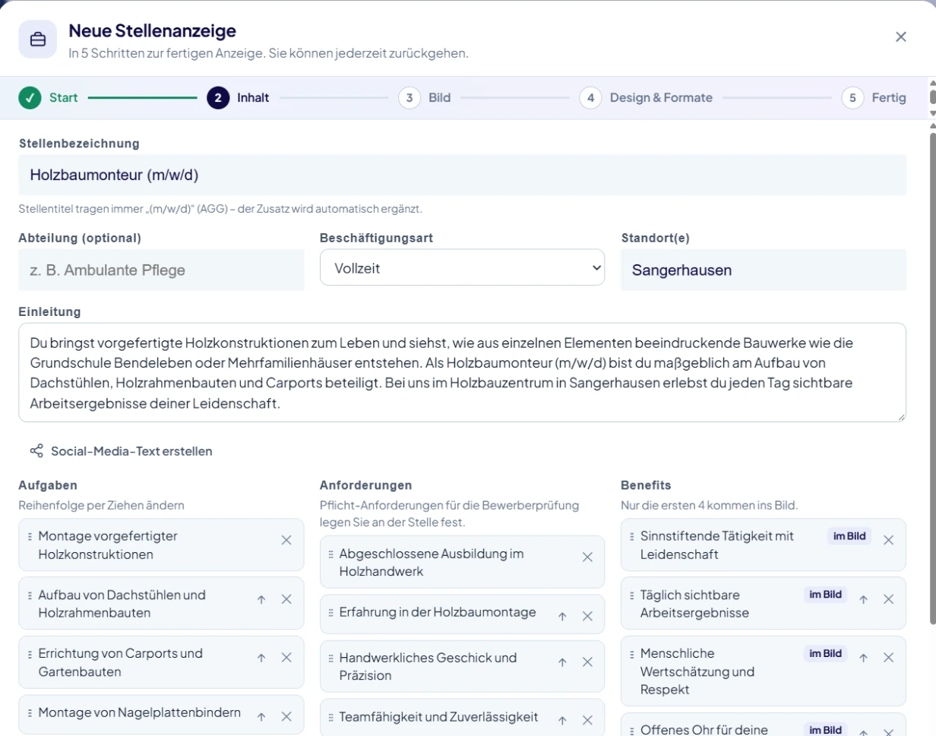This screenshot has width=936, height=736.
Task: Move Täglich sichtbare Arbeitsergebnisse up
Action: [x=863, y=599]
